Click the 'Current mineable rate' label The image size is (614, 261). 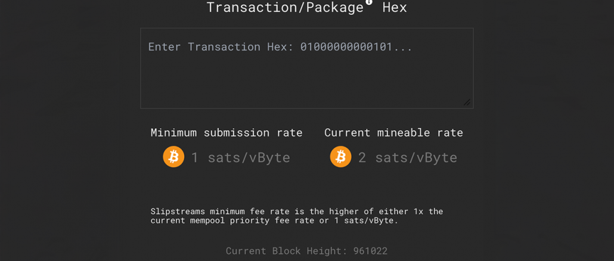click(x=393, y=133)
